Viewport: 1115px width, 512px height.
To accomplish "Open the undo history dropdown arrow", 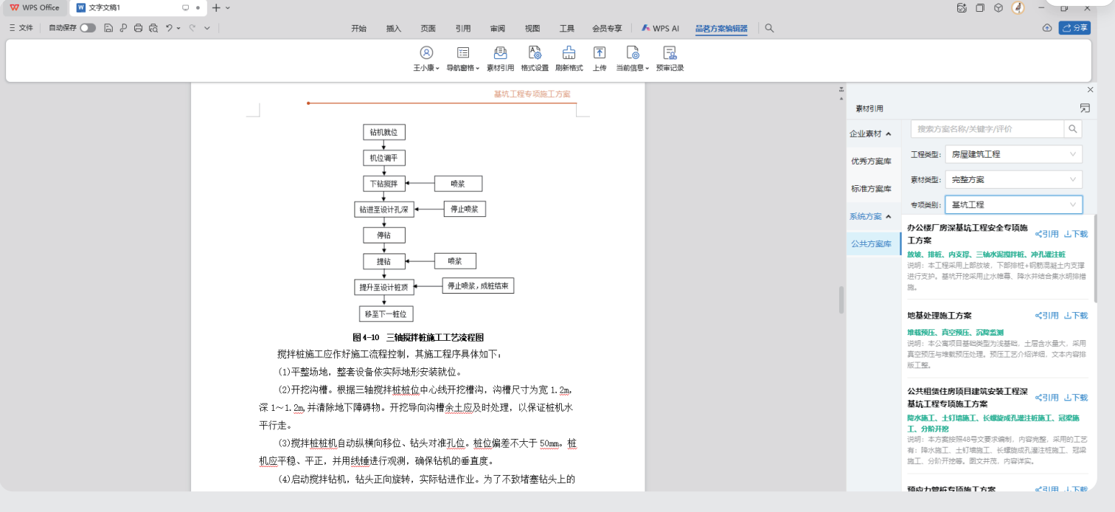I will [178, 28].
